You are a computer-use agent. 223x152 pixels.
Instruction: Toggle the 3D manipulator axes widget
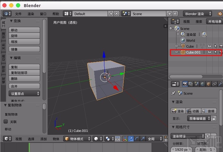point(125,139)
